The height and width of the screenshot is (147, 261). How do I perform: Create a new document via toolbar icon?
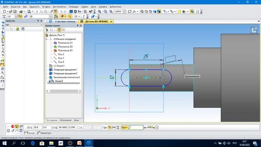tap(4, 11)
